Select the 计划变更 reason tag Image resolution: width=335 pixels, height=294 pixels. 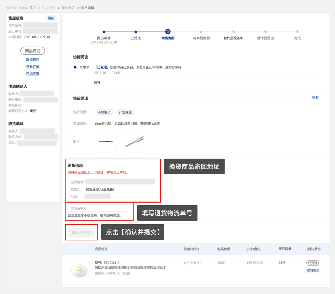[x=125, y=112]
